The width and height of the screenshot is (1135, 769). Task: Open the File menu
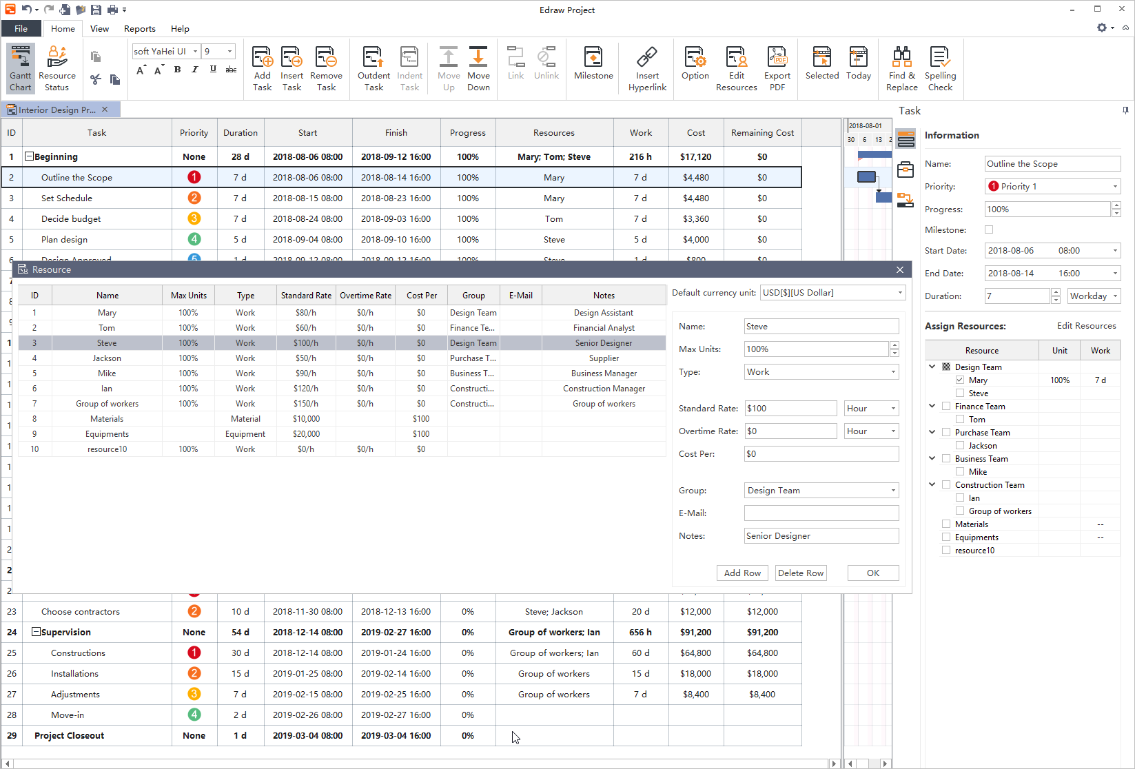(21, 28)
